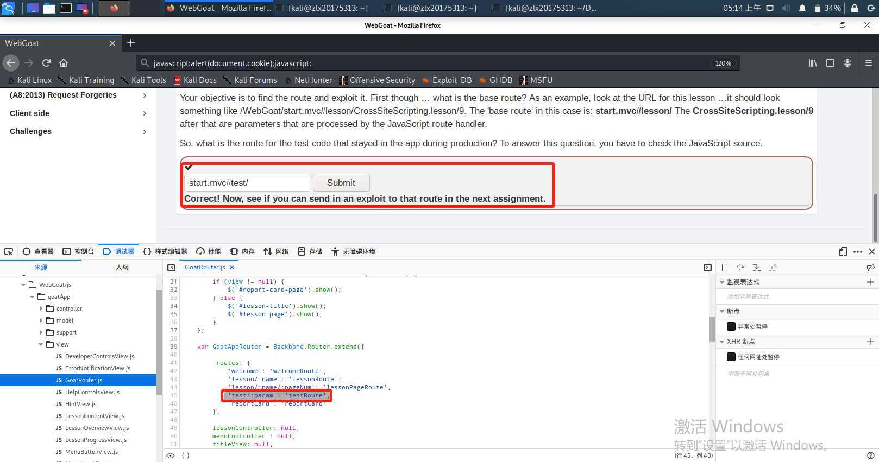This screenshot has width=879, height=462.
Task: Switch to the Storage devtools tab
Action: coord(310,252)
